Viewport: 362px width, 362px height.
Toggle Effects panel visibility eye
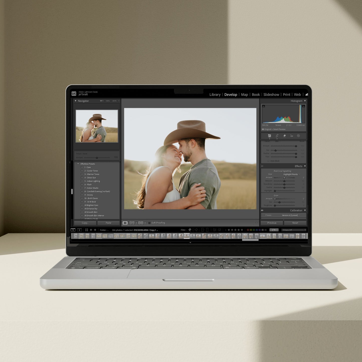coord(262,166)
